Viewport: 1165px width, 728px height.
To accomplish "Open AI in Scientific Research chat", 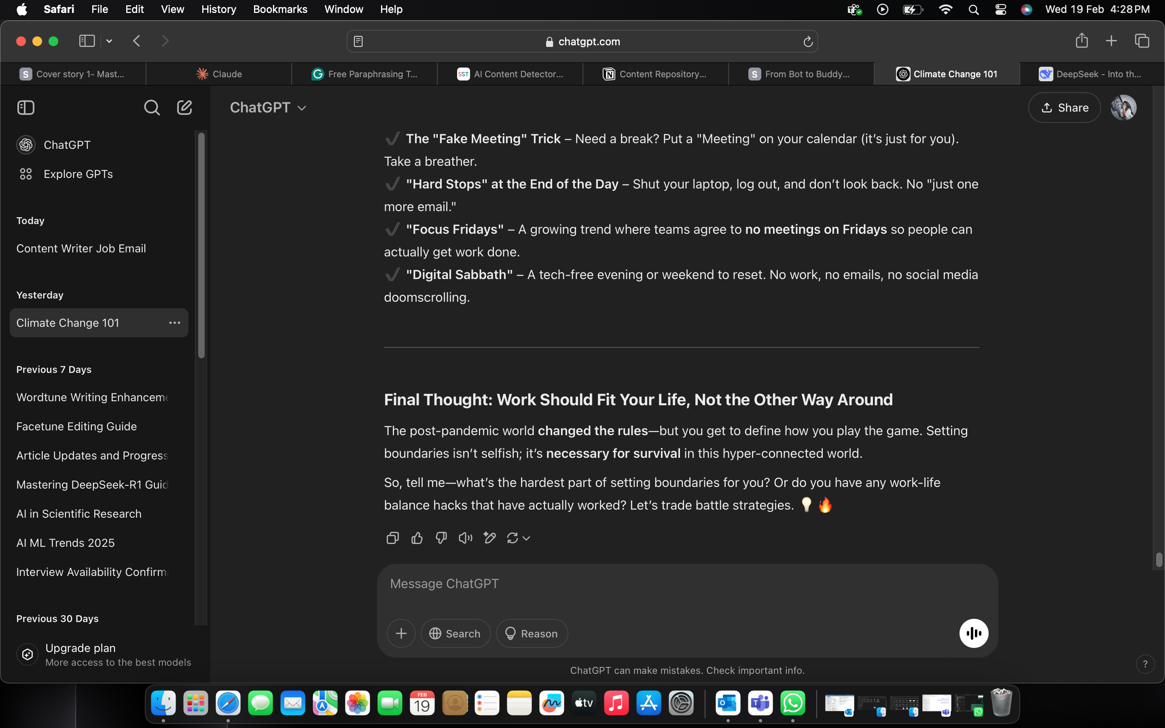I will pyautogui.click(x=99, y=514).
